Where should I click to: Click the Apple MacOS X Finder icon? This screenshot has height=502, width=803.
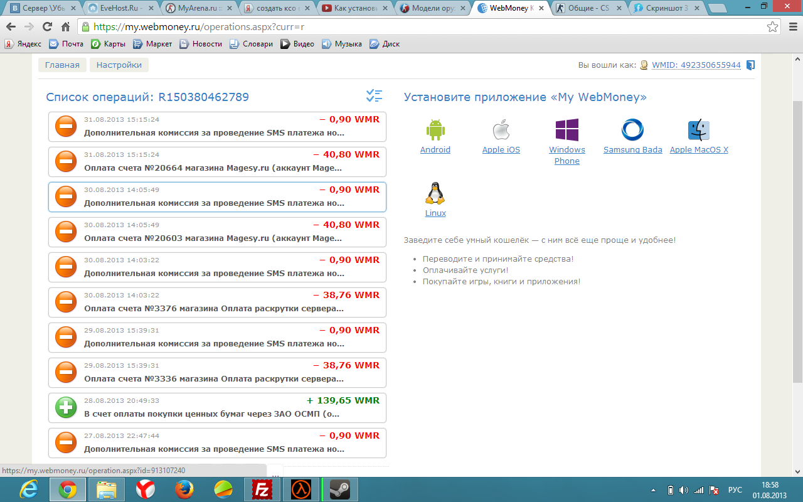pyautogui.click(x=699, y=130)
